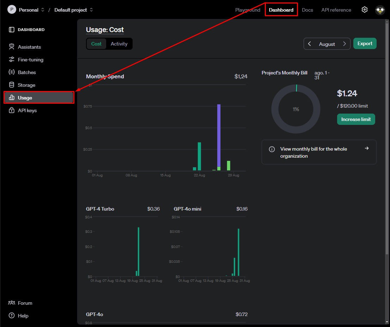Image resolution: width=390 pixels, height=327 pixels.
Task: Click the Forum people icon
Action: coord(11,303)
